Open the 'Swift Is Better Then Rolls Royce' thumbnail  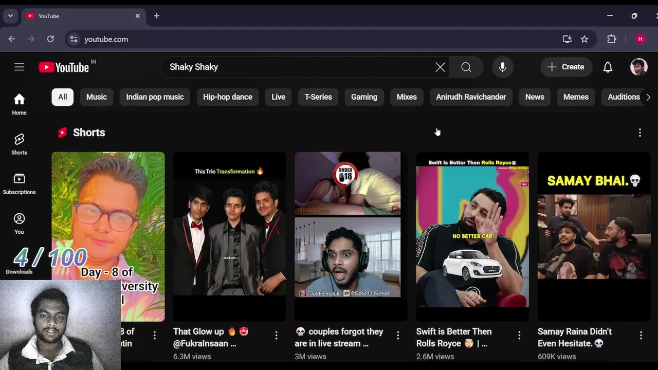coord(472,236)
